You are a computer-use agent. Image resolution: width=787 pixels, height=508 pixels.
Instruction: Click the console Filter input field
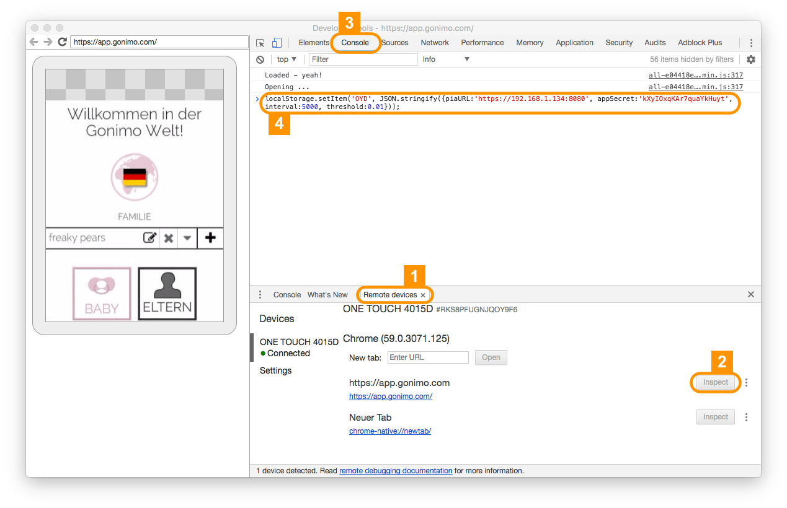click(363, 59)
